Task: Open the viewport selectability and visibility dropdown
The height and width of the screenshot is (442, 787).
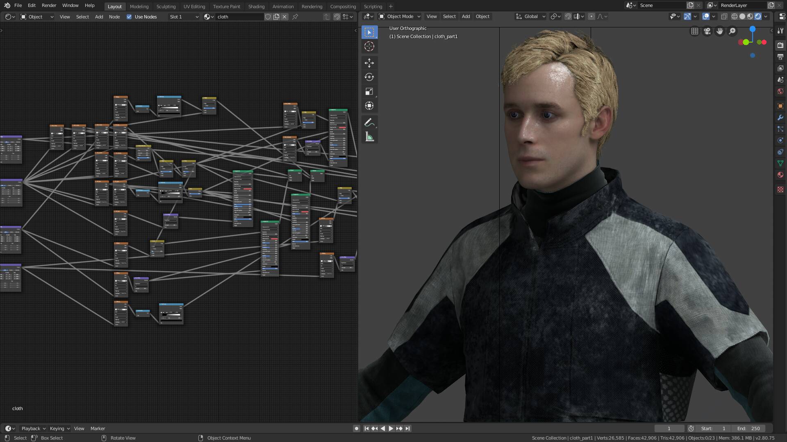Action: 675,16
